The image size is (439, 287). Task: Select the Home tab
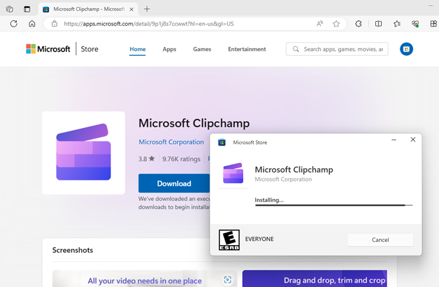(x=137, y=49)
